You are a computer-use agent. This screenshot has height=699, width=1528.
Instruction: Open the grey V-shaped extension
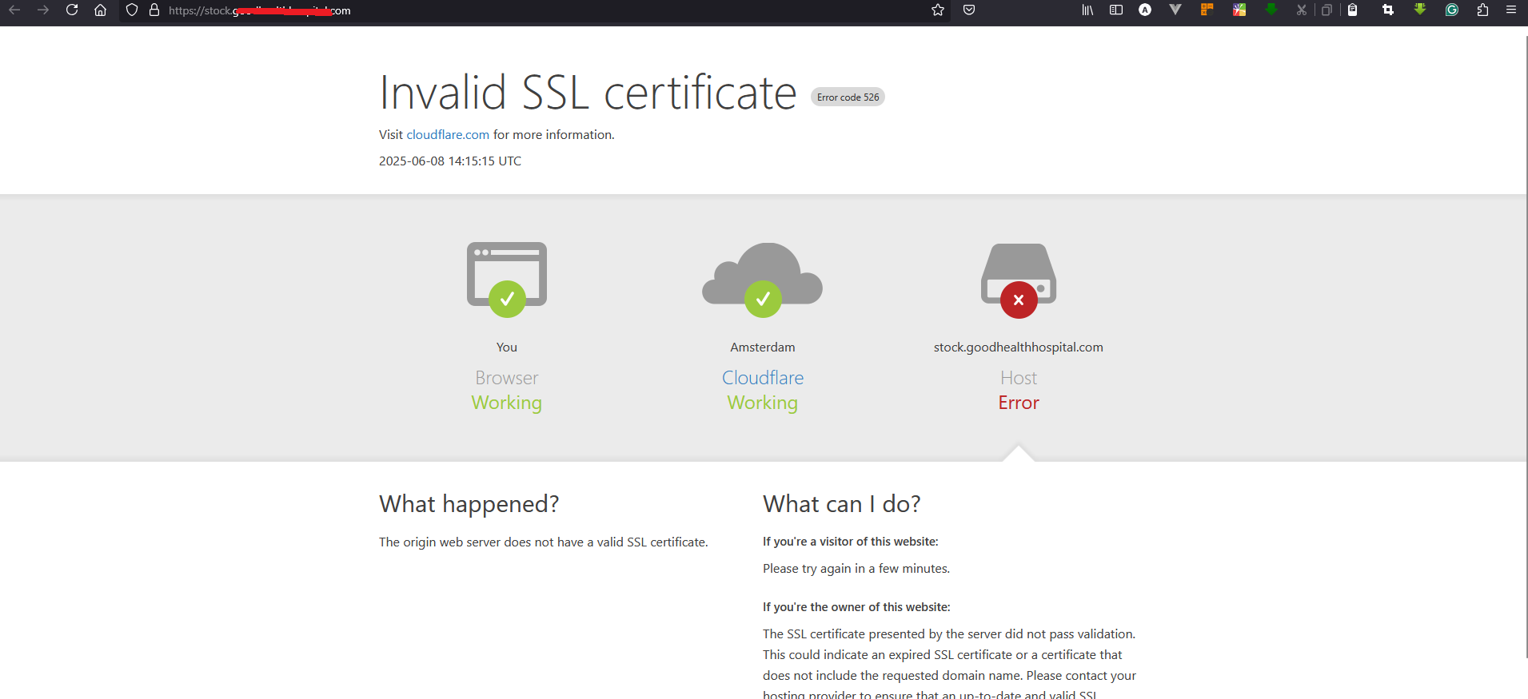click(1175, 10)
